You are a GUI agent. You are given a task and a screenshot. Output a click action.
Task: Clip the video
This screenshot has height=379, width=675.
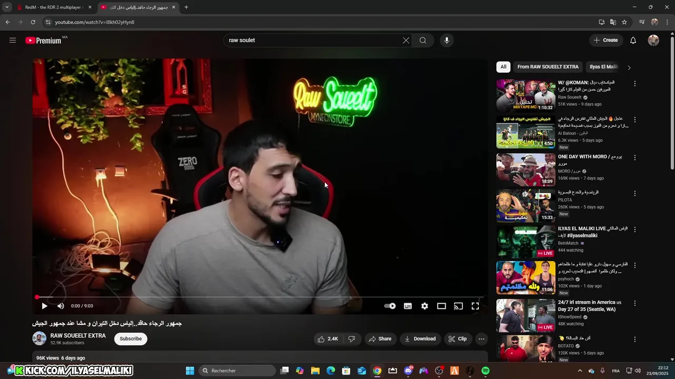point(457,339)
